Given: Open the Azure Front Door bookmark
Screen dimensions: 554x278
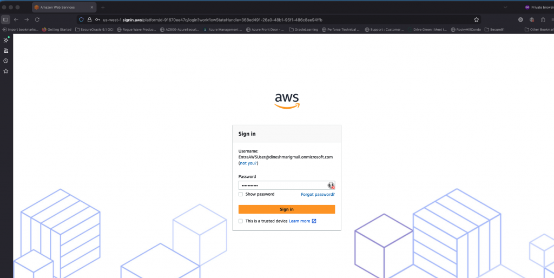Looking at the screenshot, I should click(x=265, y=30).
